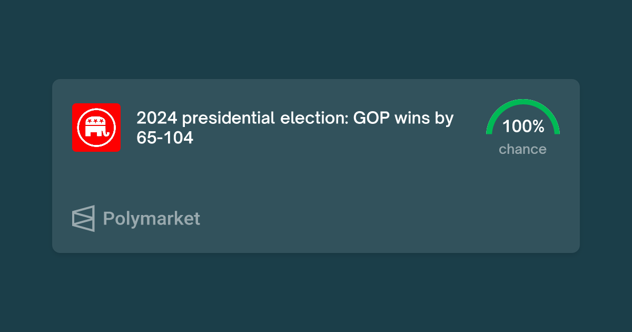Image resolution: width=632 pixels, height=332 pixels.
Task: Click the 100% percentage value
Action: [x=522, y=126]
